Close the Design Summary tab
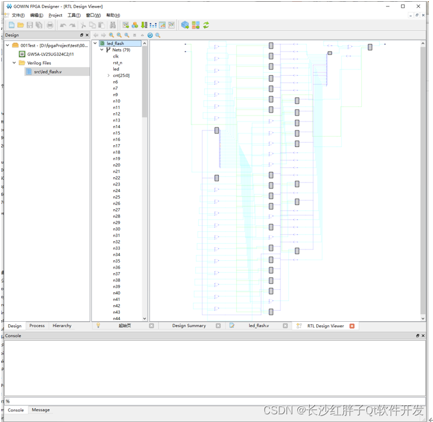 point(218,325)
